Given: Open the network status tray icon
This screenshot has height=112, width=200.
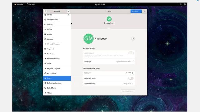Looking at the screenshot, I should click(x=181, y=4).
